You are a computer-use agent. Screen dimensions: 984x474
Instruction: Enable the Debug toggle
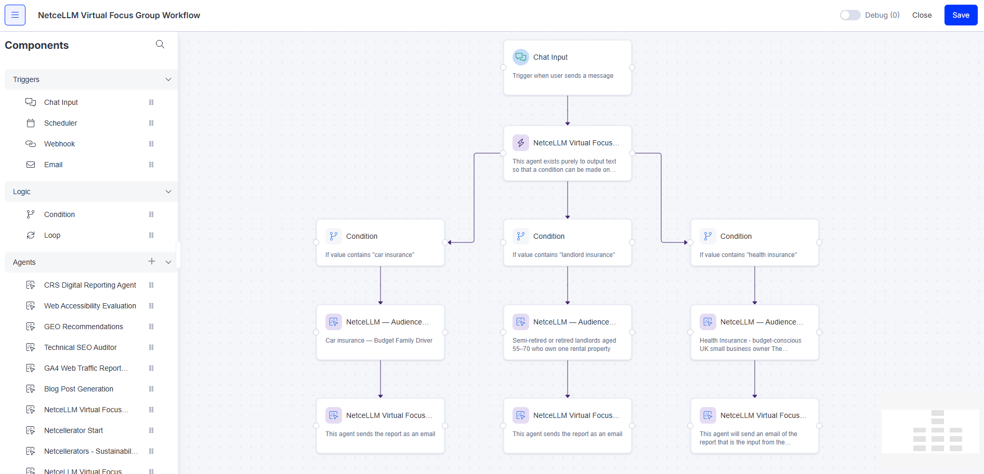point(850,15)
